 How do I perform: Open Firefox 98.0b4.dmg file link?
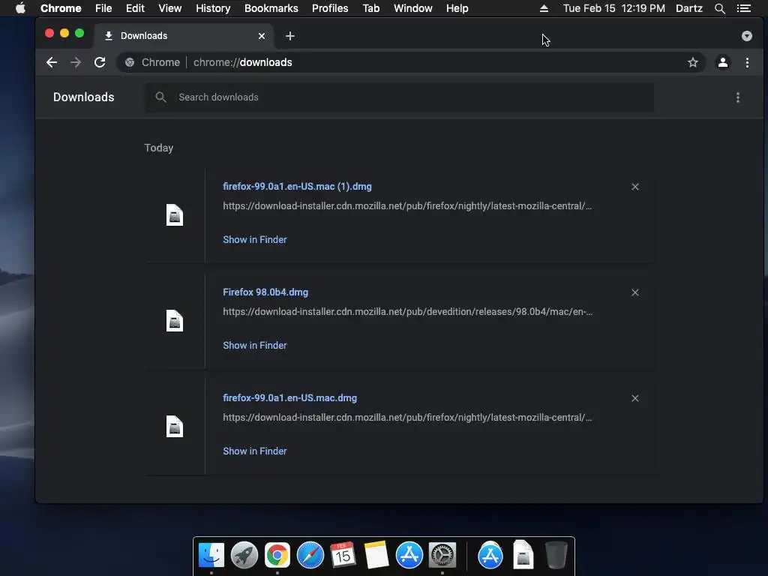pyautogui.click(x=265, y=292)
